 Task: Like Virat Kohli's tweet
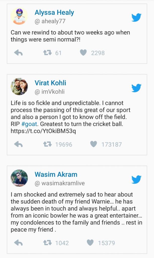coord(93,144)
